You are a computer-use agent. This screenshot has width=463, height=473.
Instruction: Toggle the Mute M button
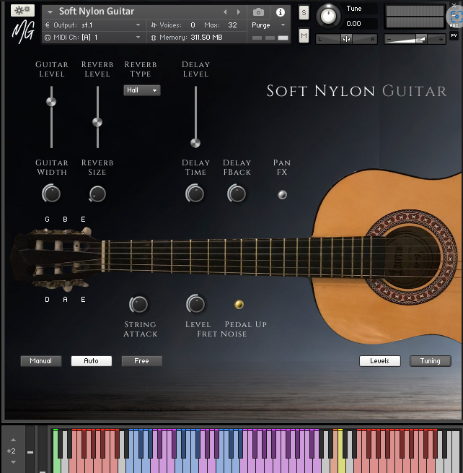coord(304,36)
